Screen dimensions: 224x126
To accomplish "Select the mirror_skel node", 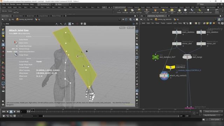I will (177, 44).
